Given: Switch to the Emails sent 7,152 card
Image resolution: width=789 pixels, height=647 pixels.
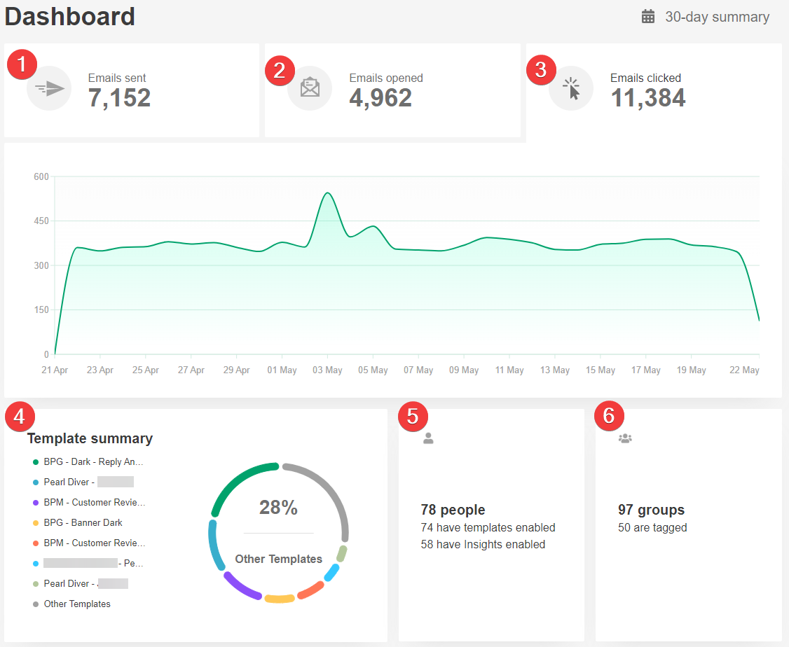Looking at the screenshot, I should tap(131, 90).
